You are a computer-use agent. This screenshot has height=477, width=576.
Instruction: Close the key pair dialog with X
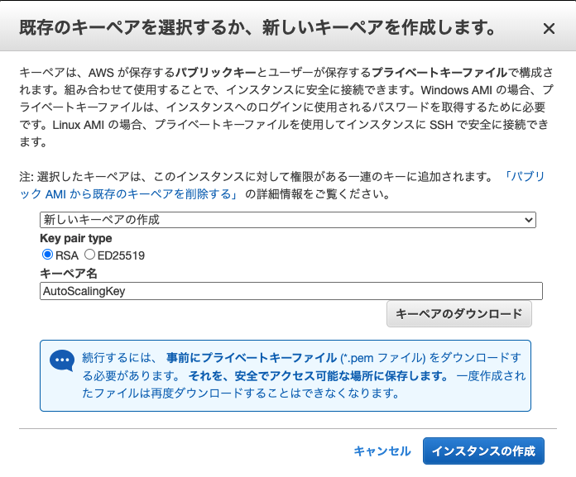pyautogui.click(x=549, y=29)
